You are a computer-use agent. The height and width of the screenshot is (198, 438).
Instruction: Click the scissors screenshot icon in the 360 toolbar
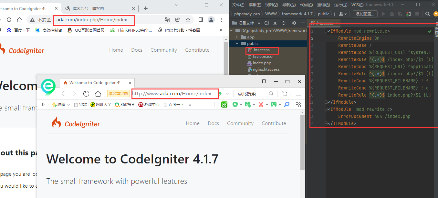tap(261, 105)
